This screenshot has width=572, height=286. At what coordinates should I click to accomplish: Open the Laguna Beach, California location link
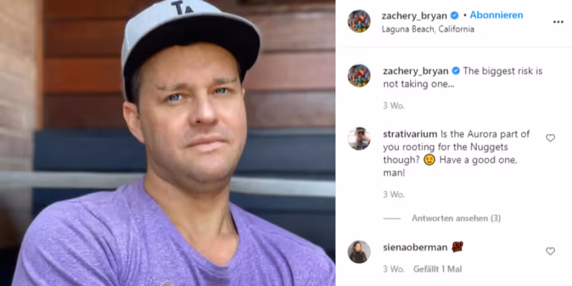click(x=428, y=29)
